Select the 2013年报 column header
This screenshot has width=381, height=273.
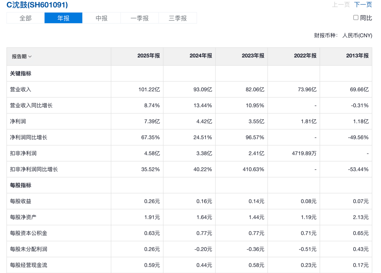pyautogui.click(x=357, y=56)
